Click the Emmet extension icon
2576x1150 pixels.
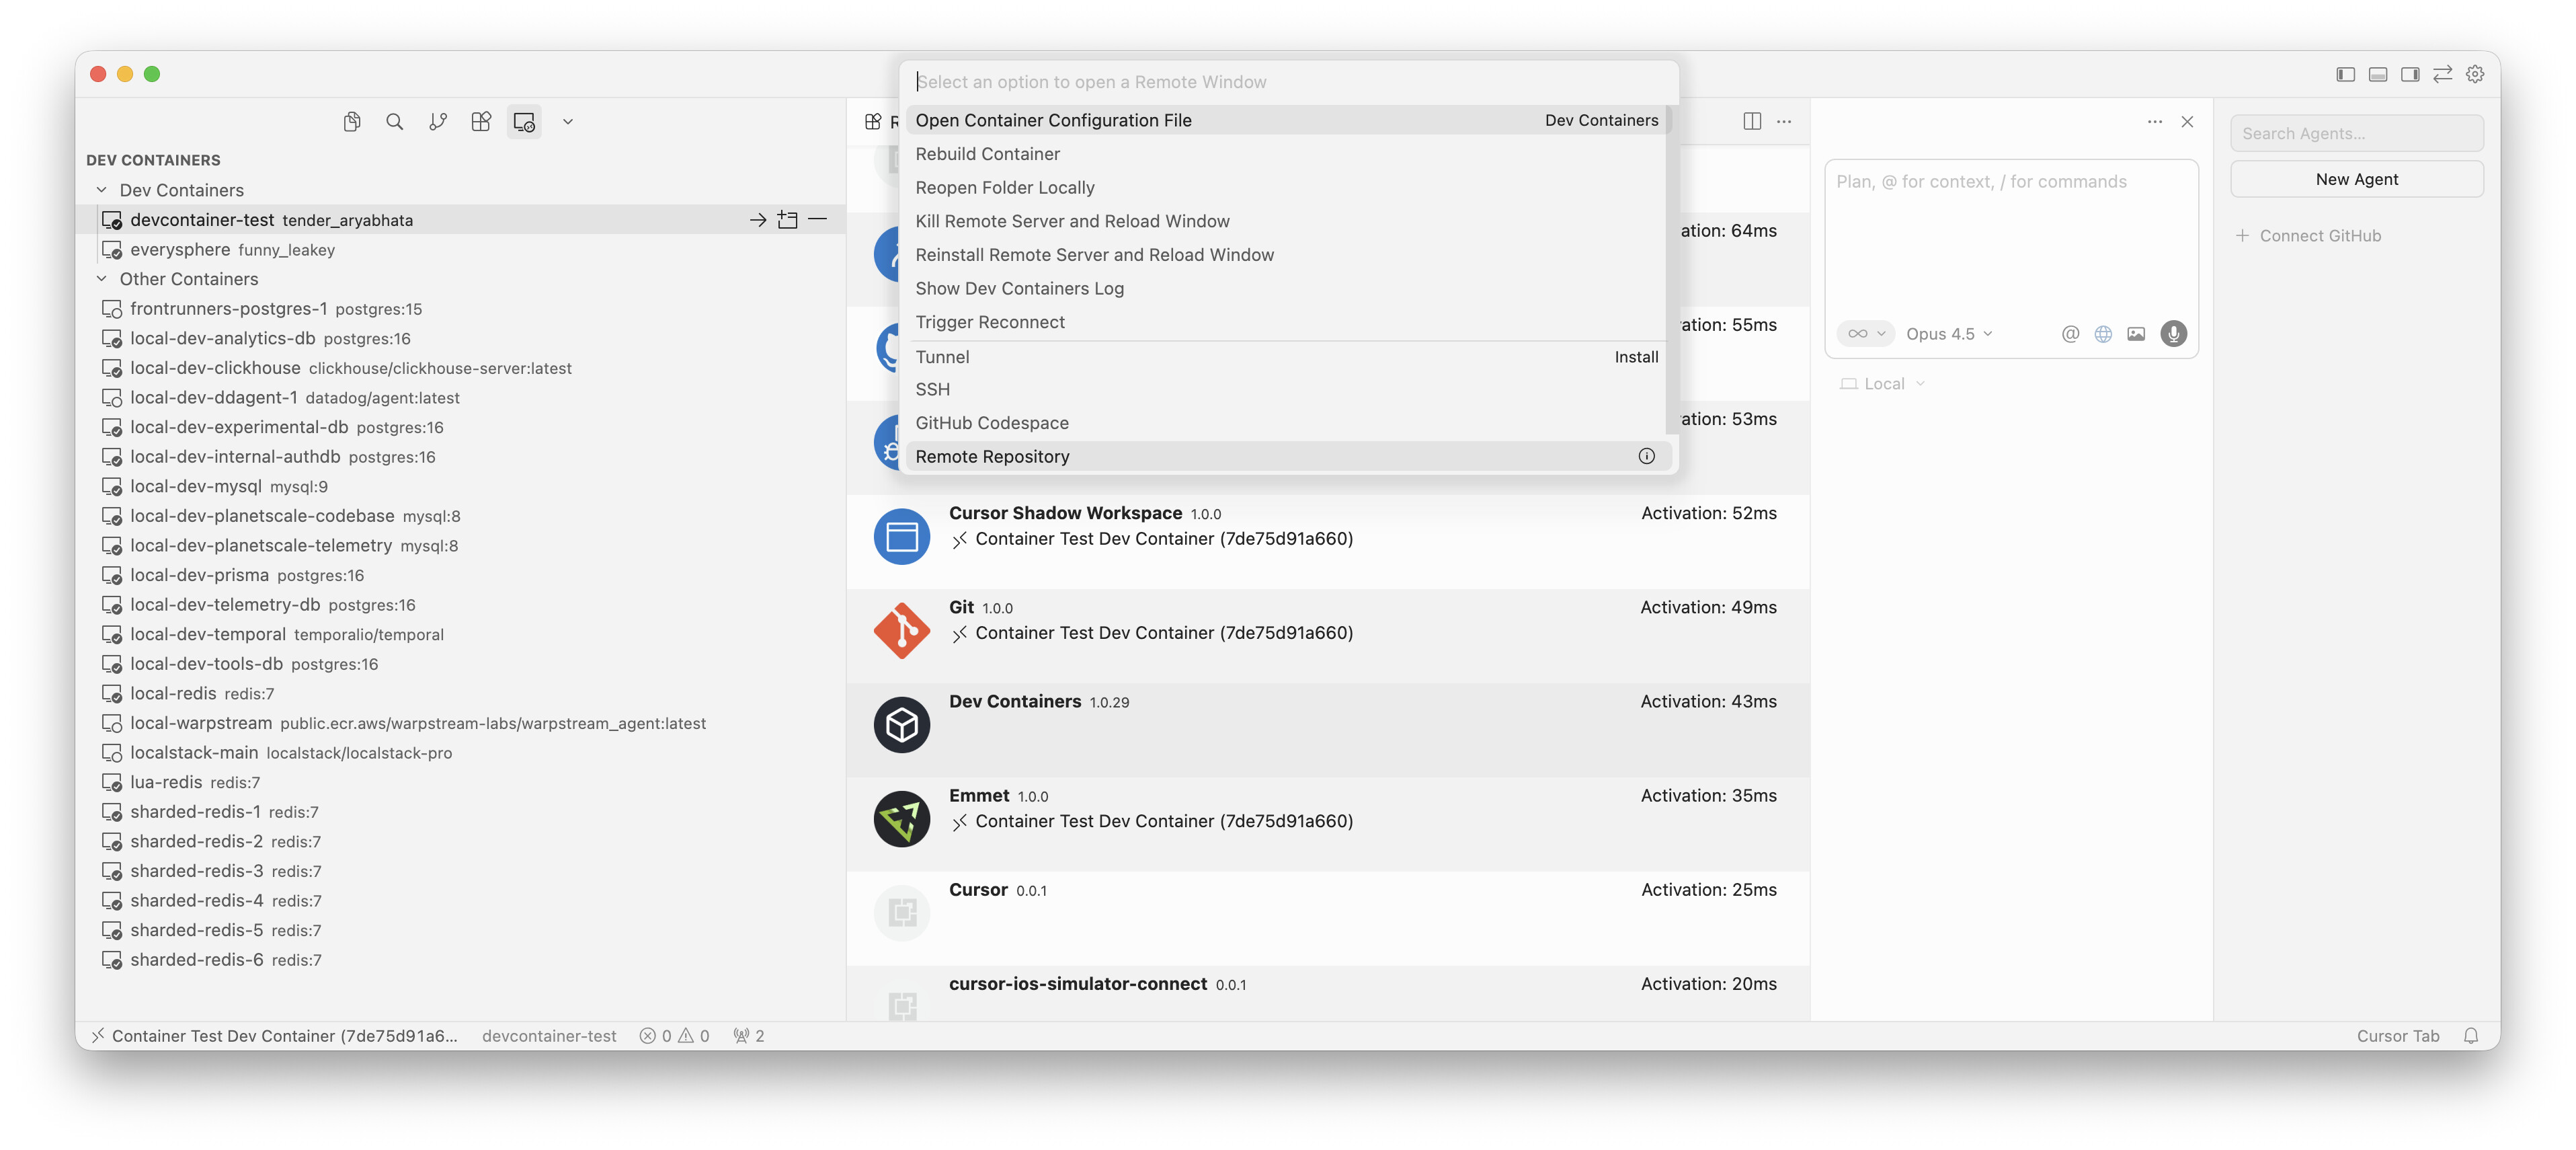(902, 819)
